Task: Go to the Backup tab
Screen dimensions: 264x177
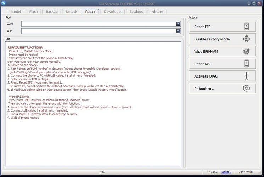Action: click(x=52, y=12)
